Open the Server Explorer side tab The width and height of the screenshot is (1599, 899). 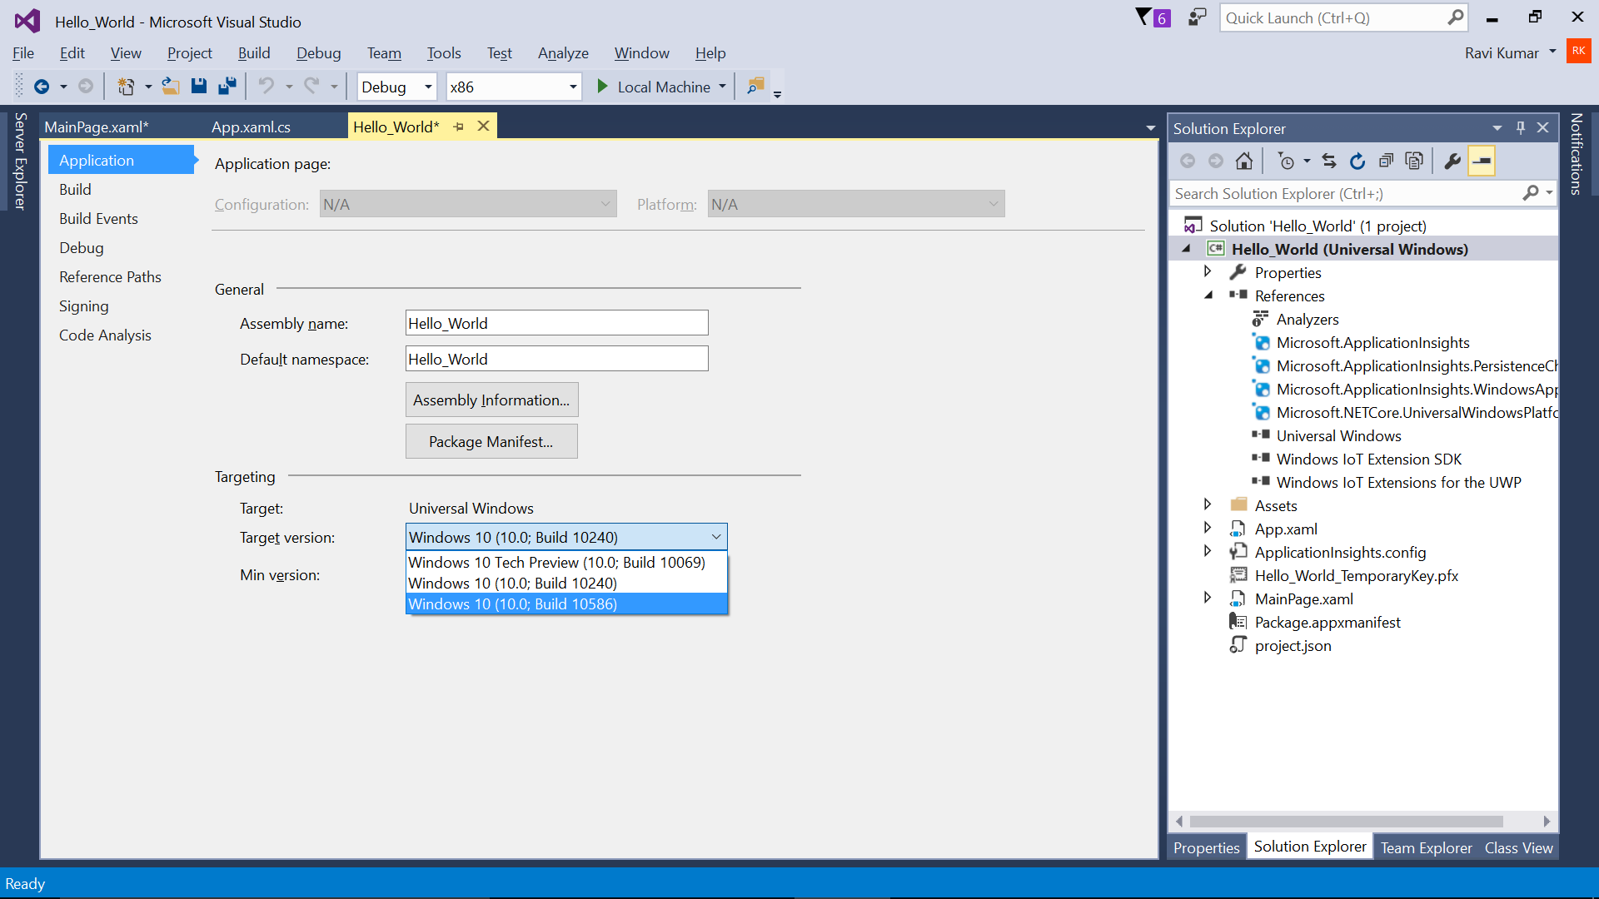[21, 161]
